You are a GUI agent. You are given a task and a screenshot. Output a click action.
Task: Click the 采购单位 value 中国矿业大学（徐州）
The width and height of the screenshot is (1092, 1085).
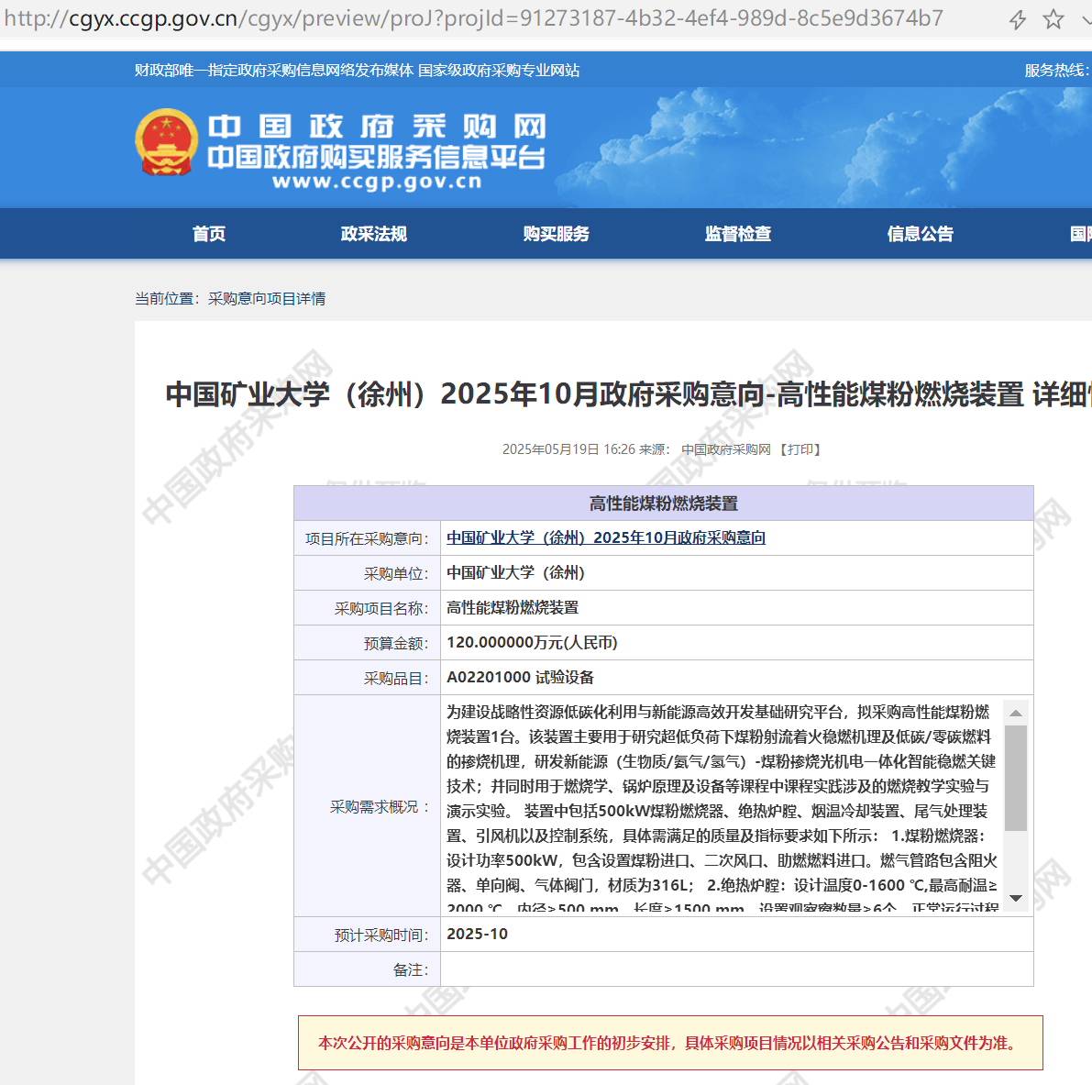pos(515,573)
